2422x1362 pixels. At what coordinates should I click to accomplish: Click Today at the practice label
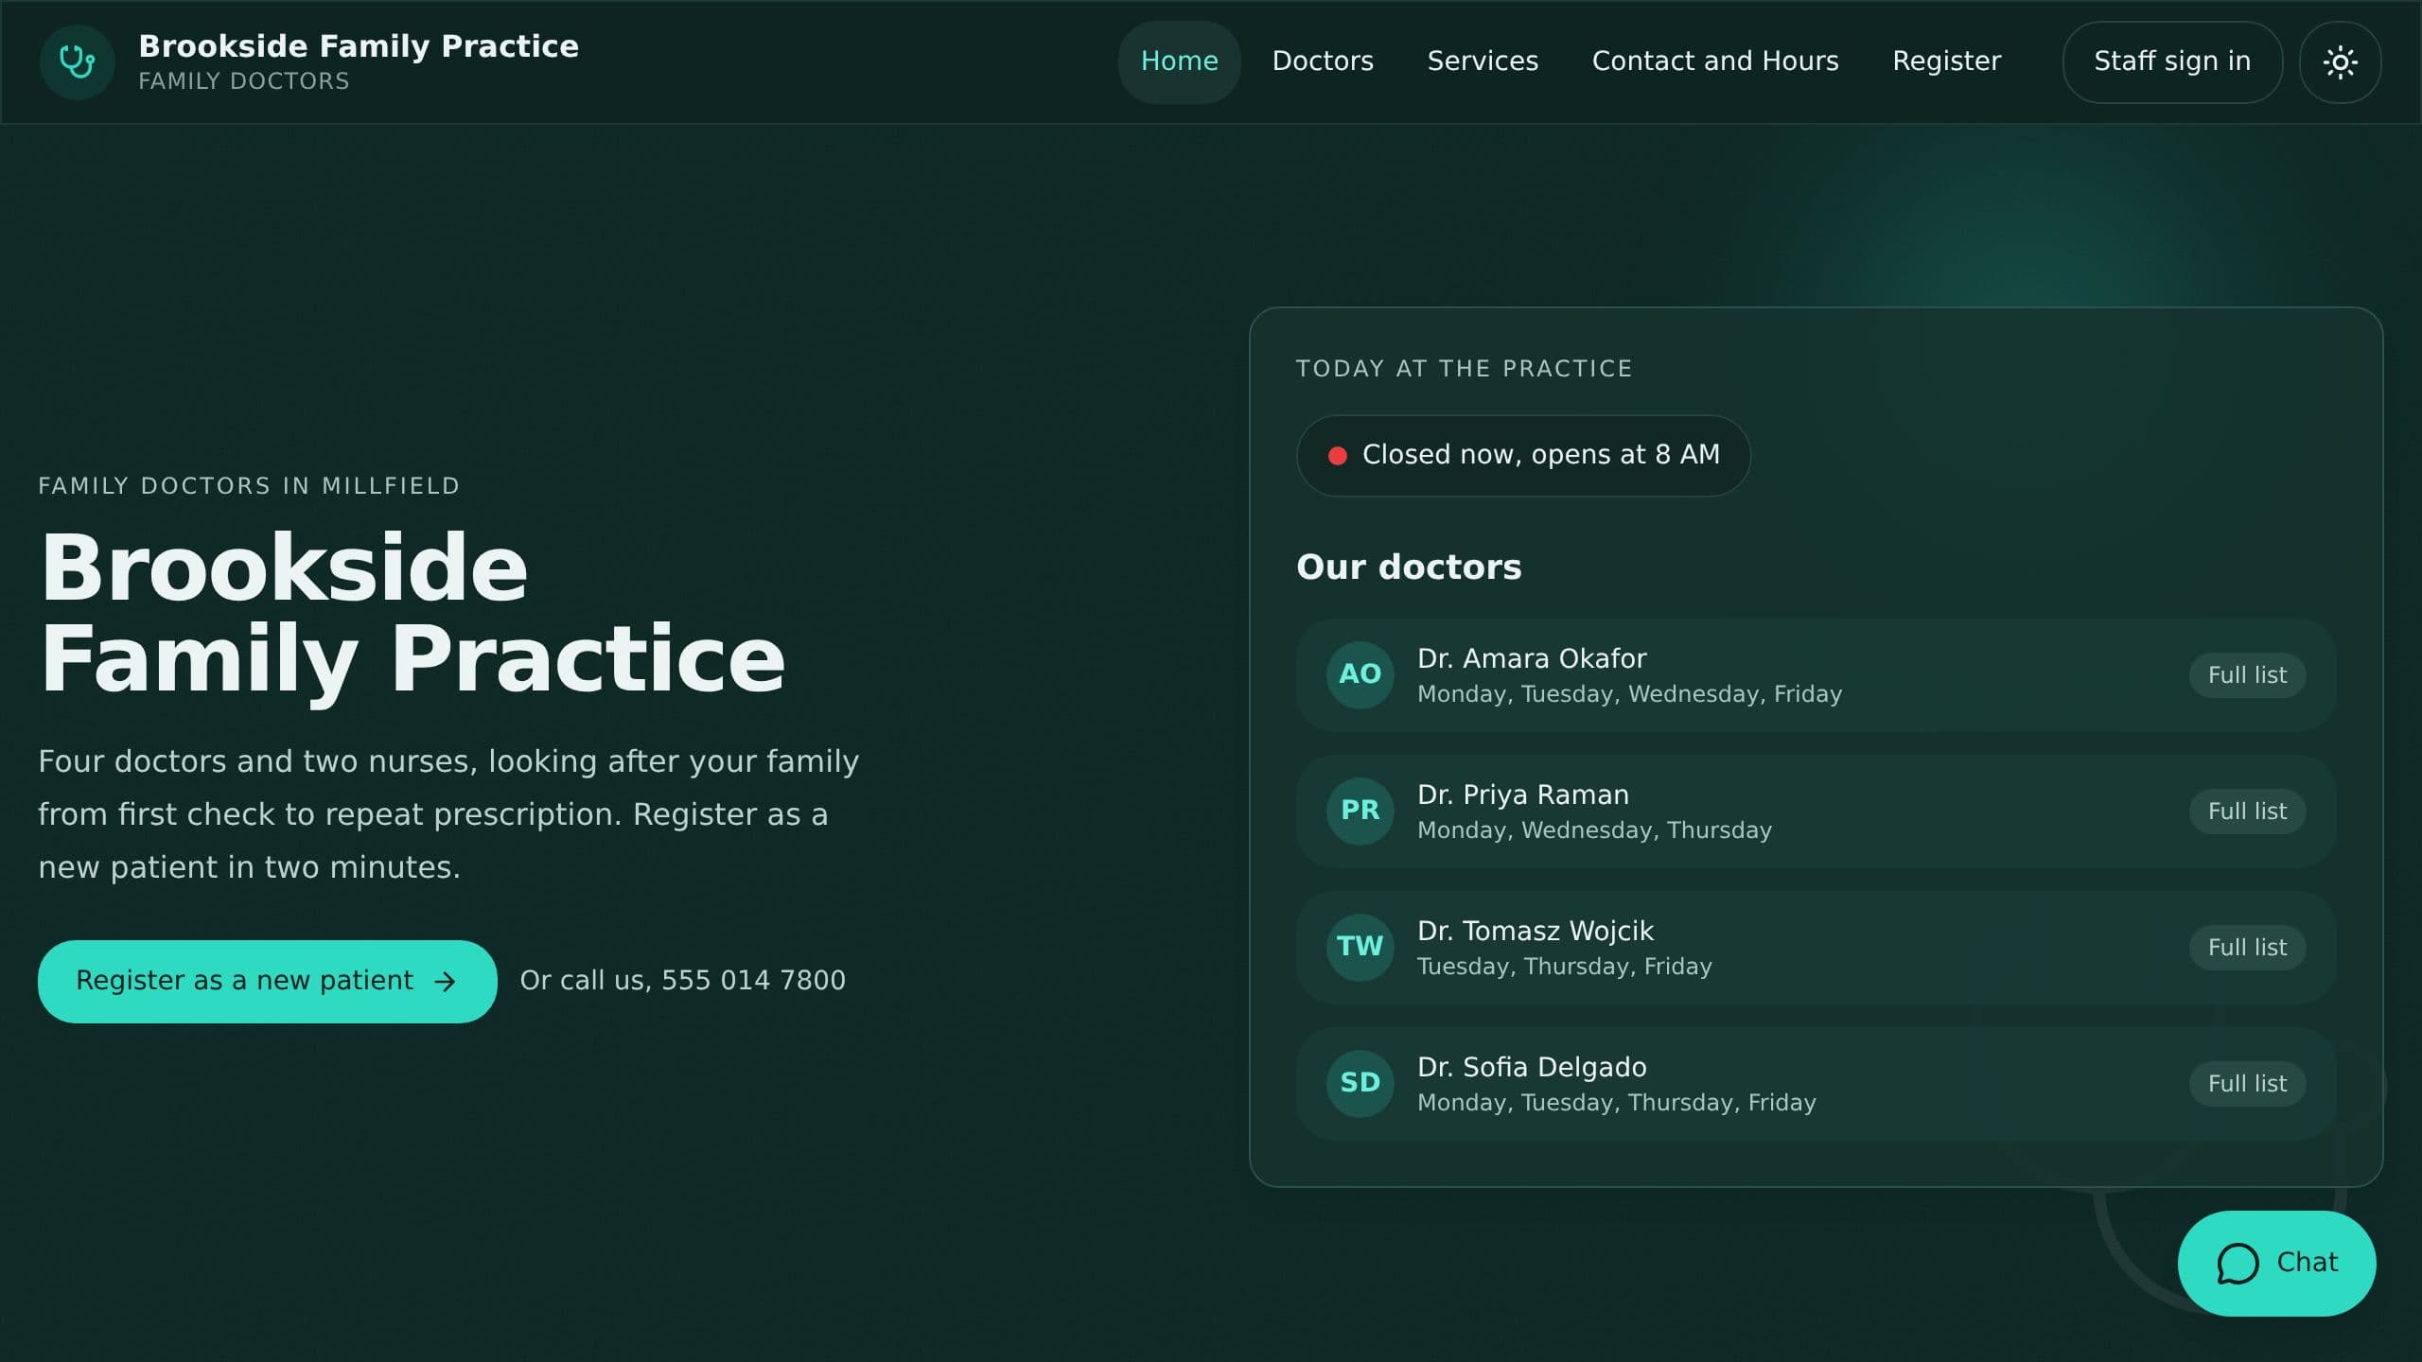[x=1464, y=369]
